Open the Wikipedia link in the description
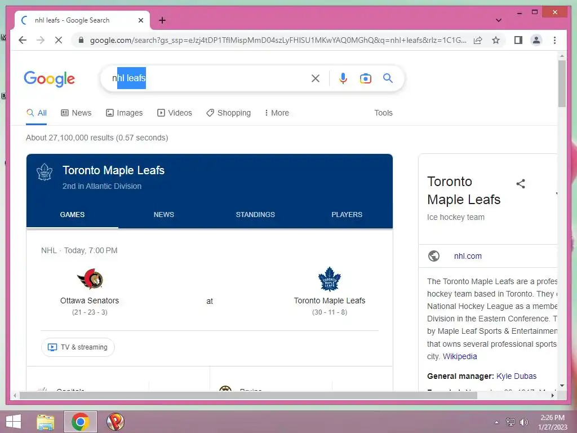The width and height of the screenshot is (577, 433). (x=460, y=356)
